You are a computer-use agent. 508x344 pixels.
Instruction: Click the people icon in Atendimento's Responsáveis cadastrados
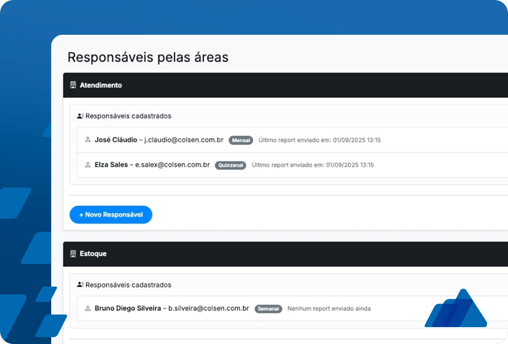80,116
